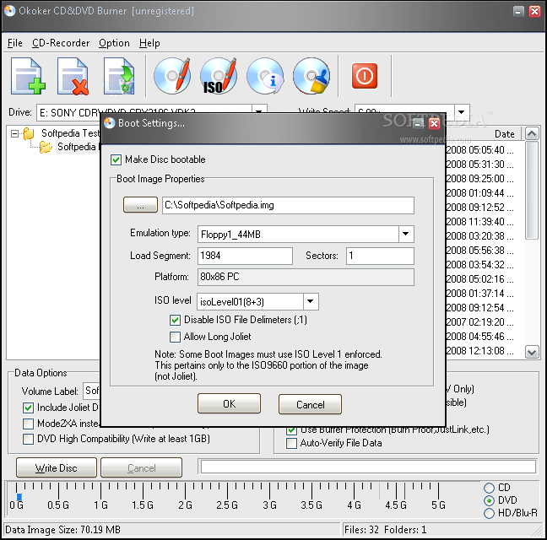
Task: Open the Drive dropdown arrow
Action: click(259, 110)
